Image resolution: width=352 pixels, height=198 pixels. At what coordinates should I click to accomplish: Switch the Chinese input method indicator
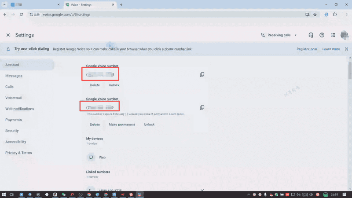[311, 194]
